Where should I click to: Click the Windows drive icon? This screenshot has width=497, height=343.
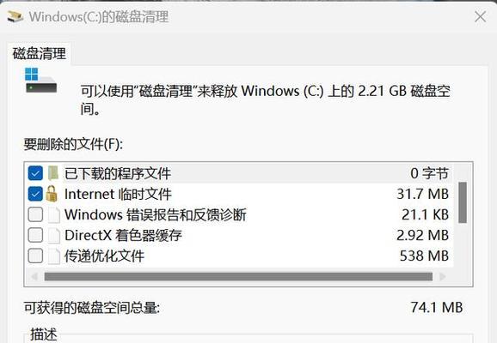point(41,81)
